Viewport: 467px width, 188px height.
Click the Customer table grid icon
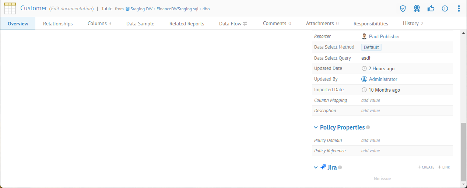click(x=10, y=8)
